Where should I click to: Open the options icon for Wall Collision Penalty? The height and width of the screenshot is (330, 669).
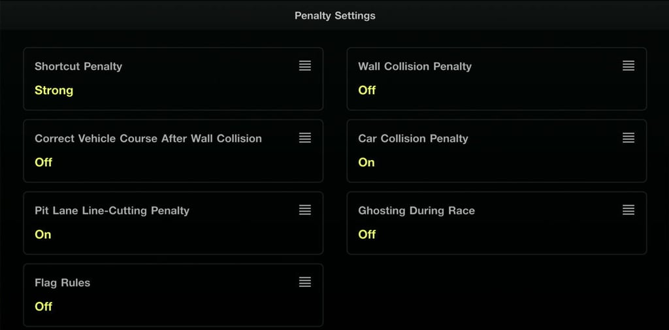628,66
